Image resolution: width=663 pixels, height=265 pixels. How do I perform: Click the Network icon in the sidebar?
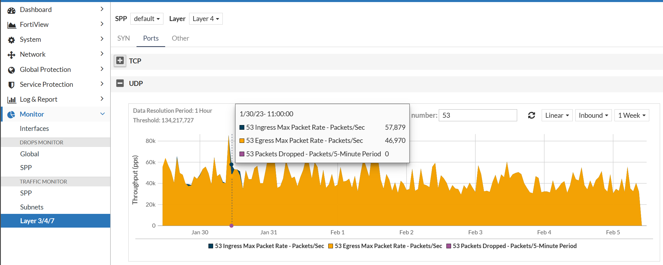(11, 54)
